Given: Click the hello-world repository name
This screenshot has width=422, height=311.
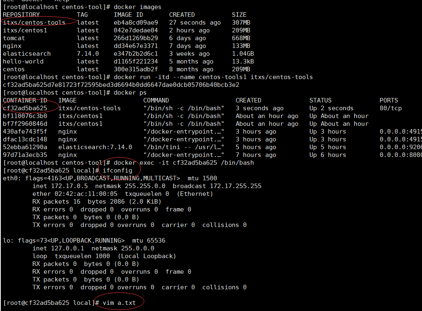Looking at the screenshot, I should point(23,61).
